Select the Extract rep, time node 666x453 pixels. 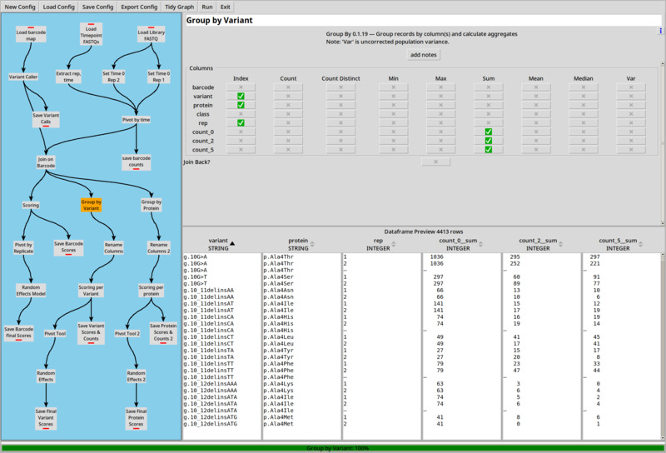point(68,77)
